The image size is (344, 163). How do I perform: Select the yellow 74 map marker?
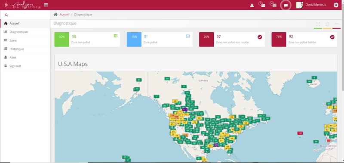pyautogui.click(x=223, y=134)
